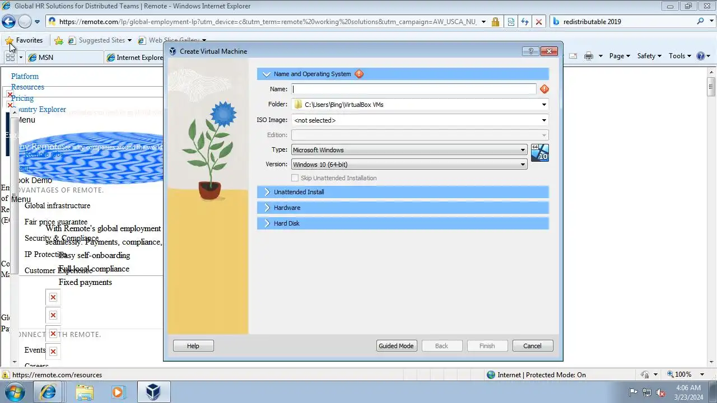Click the Cancel button in Create Virtual Machine
This screenshot has height=403, width=717.
tap(533, 346)
